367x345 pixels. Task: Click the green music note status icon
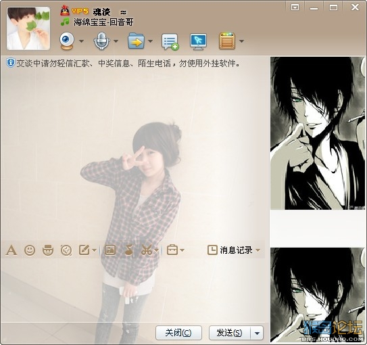65,22
